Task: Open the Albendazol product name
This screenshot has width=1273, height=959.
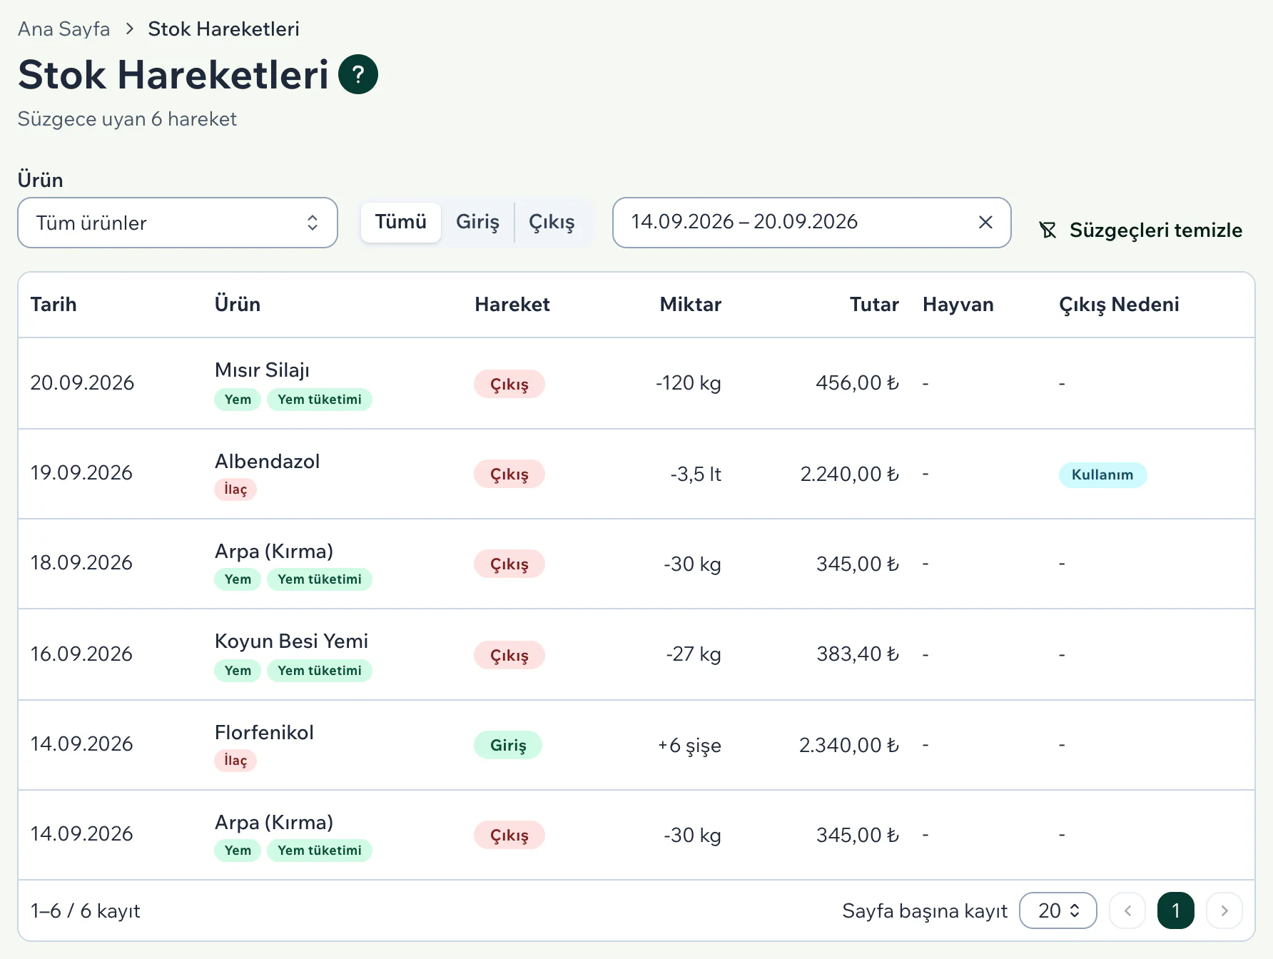Action: tap(268, 461)
